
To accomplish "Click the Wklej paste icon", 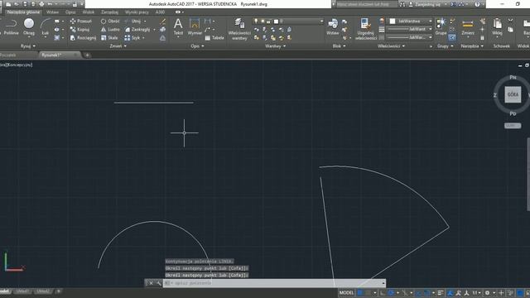I will pyautogui.click(x=497, y=27).
